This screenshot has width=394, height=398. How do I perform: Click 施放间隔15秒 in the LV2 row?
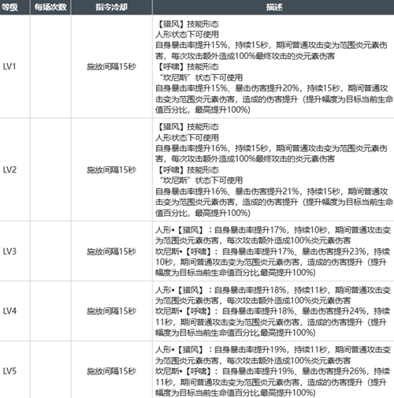click(111, 169)
